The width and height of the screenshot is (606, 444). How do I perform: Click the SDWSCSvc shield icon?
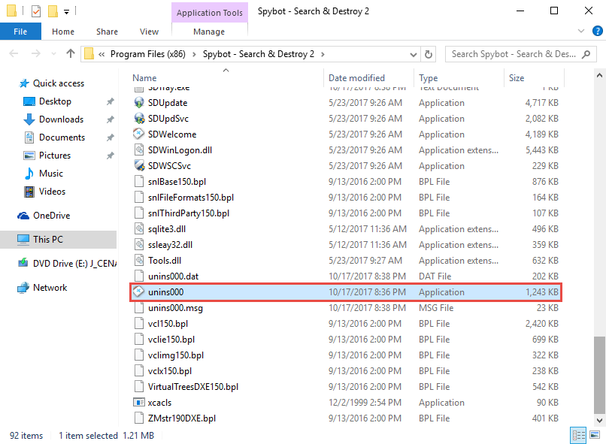[x=139, y=165]
